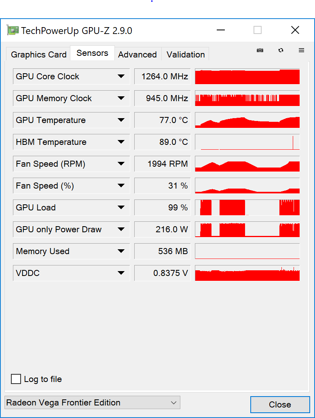Click the GPU Memory Clock value field
This screenshot has height=418, width=315.
[x=163, y=98]
